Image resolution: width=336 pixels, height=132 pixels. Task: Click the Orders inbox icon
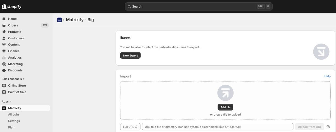[x=4, y=25]
